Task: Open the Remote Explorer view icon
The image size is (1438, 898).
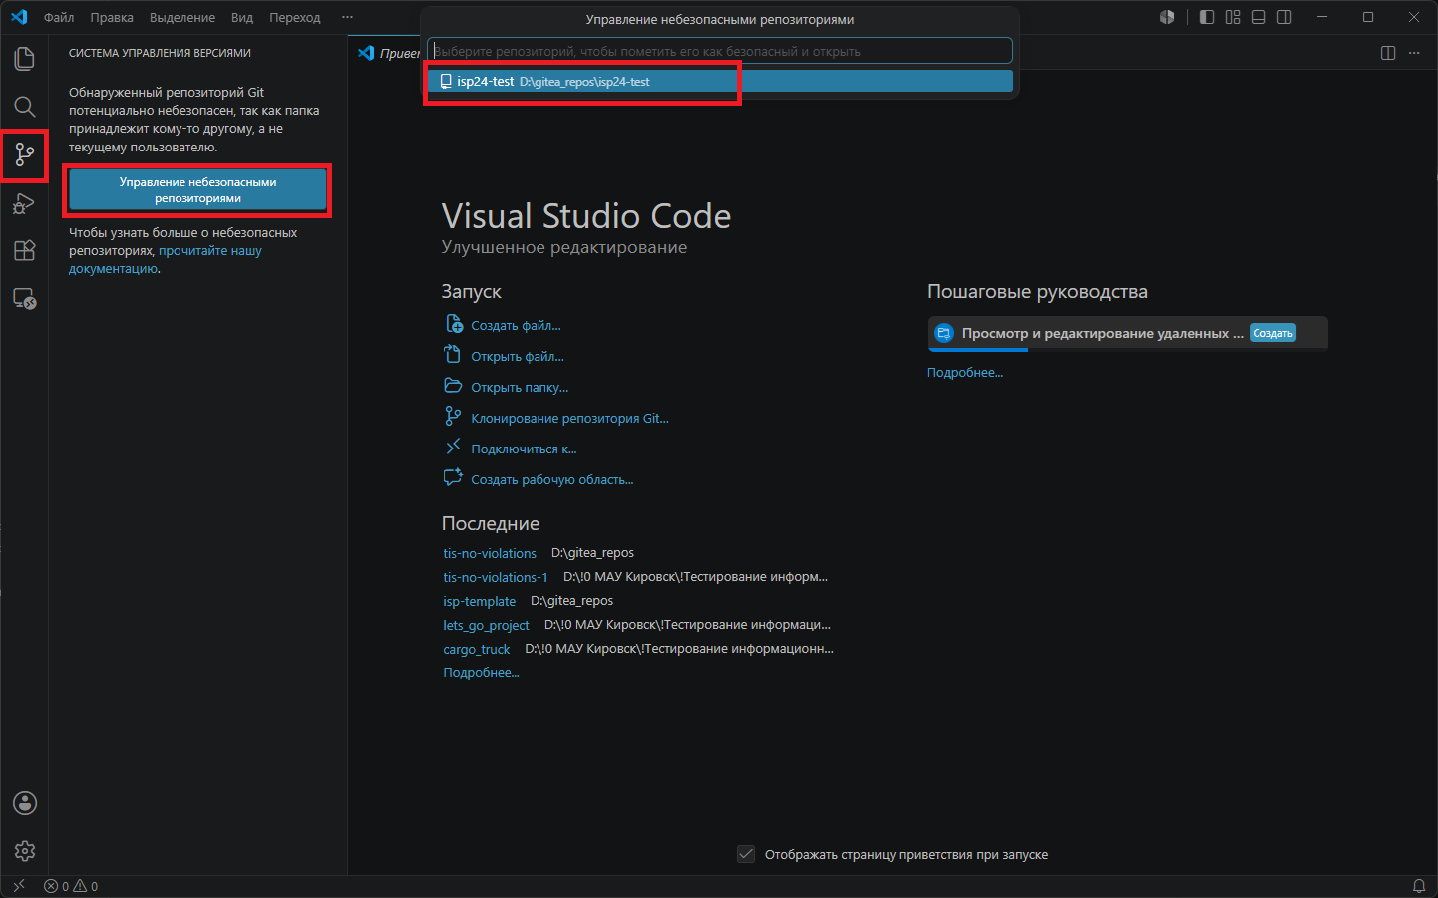Action: coord(25,298)
